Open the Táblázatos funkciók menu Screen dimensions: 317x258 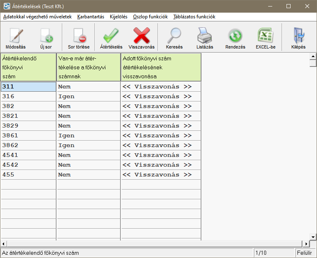pyautogui.click(x=194, y=17)
